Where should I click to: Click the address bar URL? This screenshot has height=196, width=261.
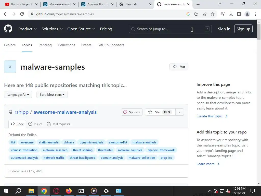coord(65,14)
